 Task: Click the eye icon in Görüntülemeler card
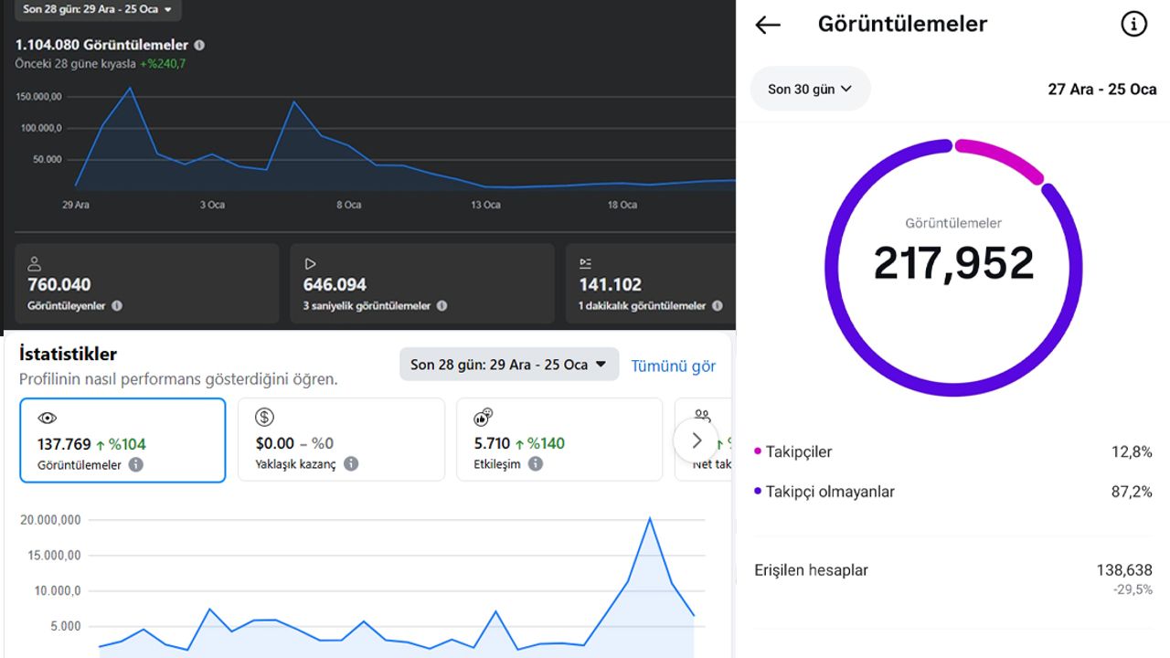tap(48, 419)
